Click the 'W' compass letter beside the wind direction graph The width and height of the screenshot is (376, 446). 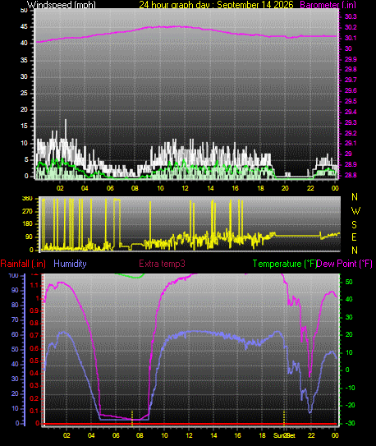coord(355,211)
